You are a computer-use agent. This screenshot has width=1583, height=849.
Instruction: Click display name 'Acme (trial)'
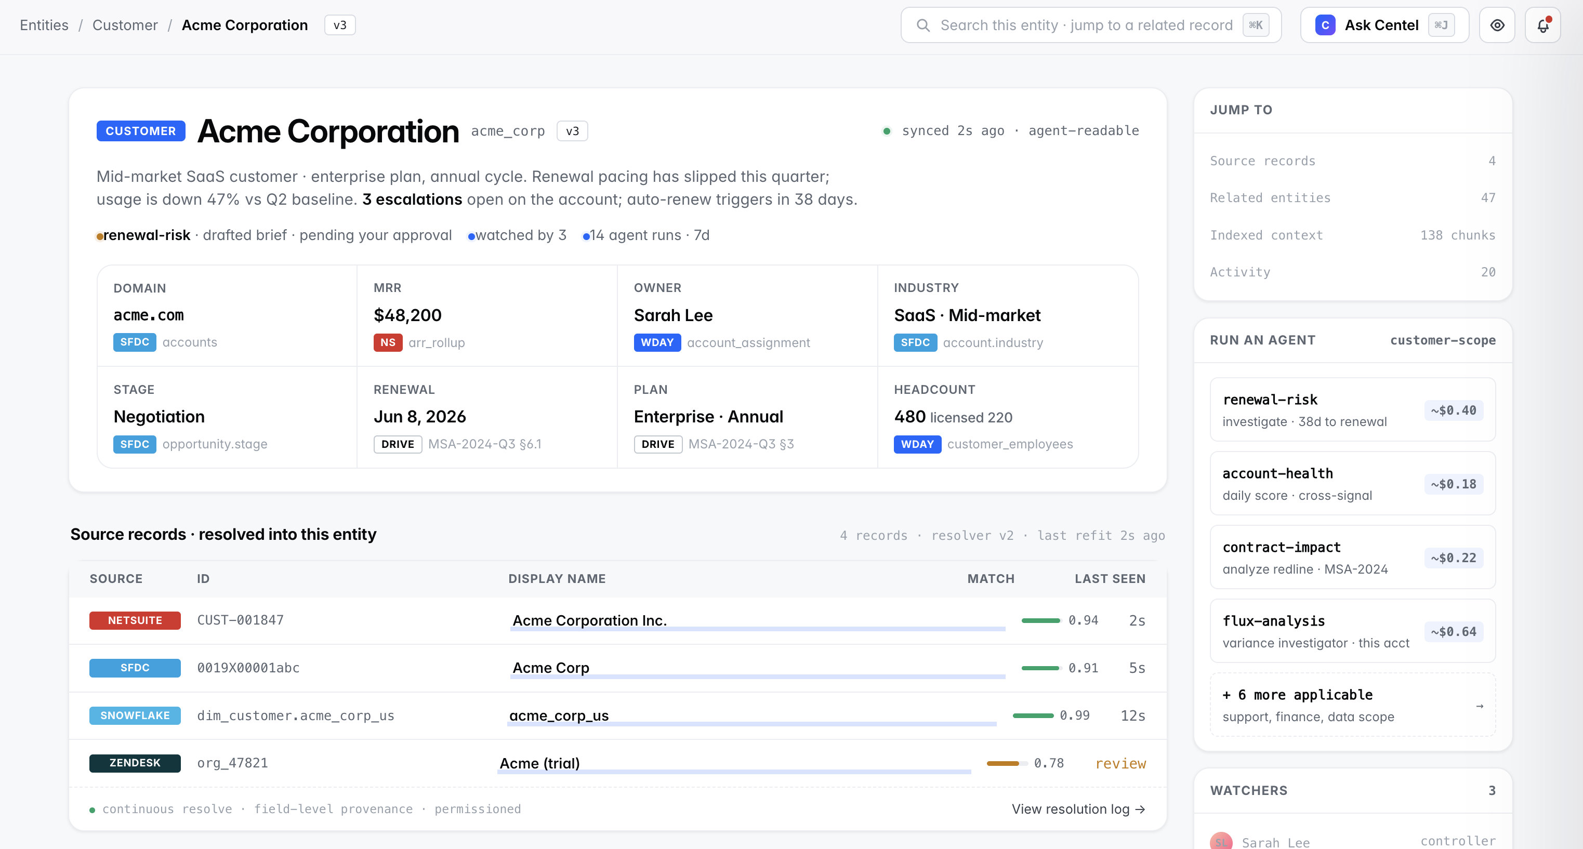click(x=539, y=763)
